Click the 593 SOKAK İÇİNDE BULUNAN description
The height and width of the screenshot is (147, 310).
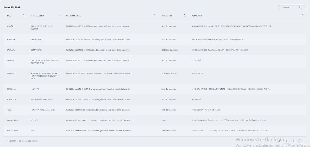point(220,50)
